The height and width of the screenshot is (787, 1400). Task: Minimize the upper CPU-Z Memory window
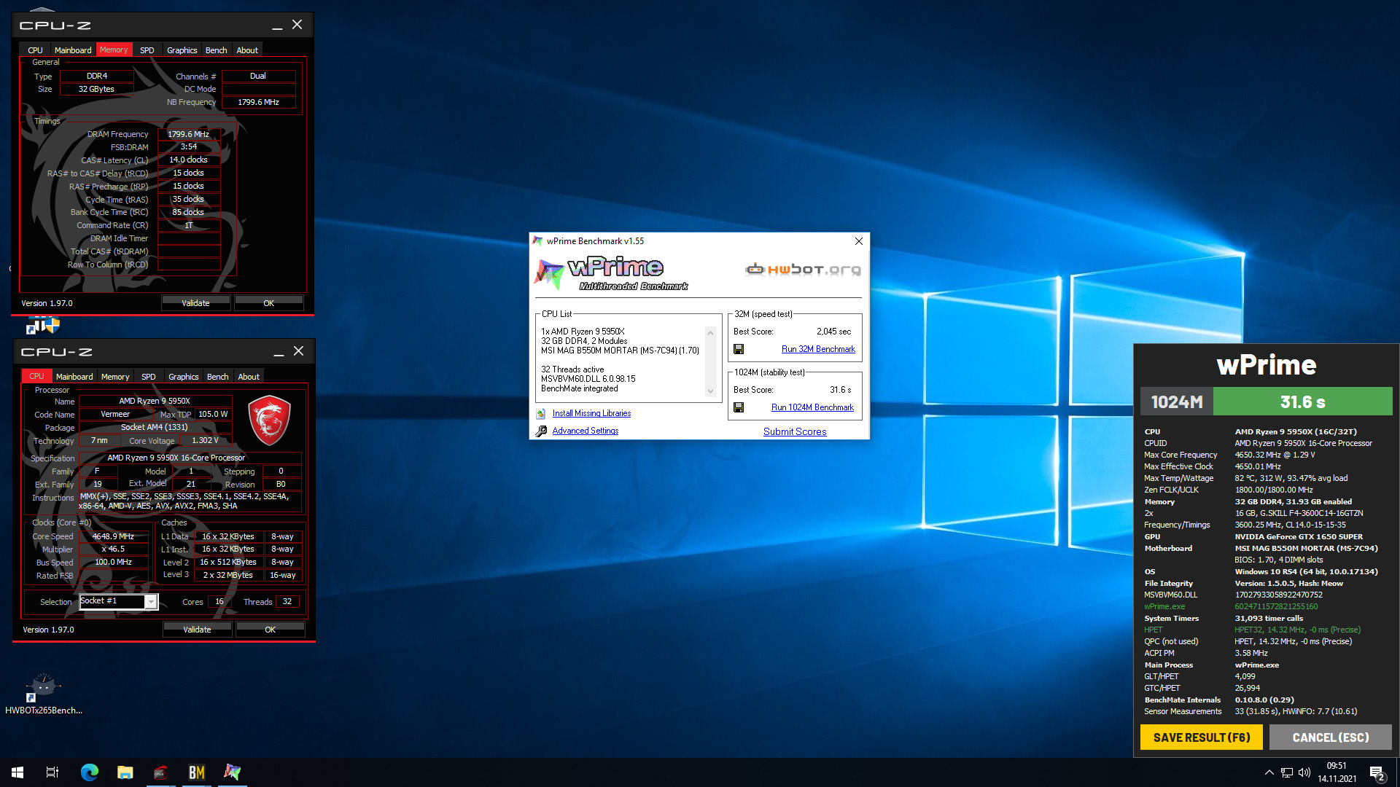(x=277, y=26)
